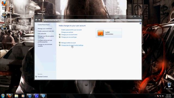Select the Firefox desktop shortcut icon
This screenshot has width=174, height=98.
click(4, 5)
